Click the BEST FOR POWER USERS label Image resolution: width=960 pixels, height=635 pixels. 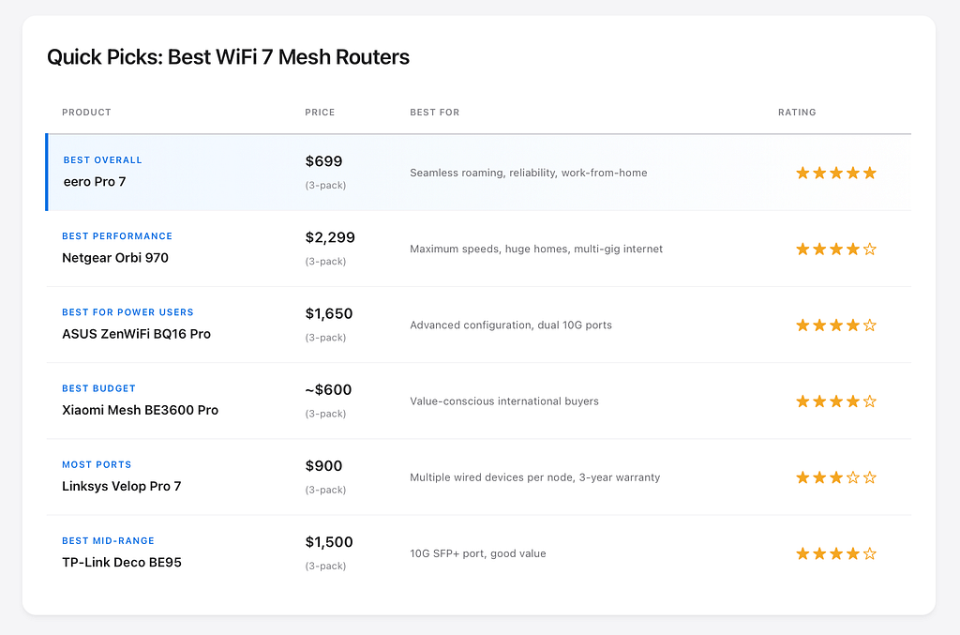pos(127,312)
